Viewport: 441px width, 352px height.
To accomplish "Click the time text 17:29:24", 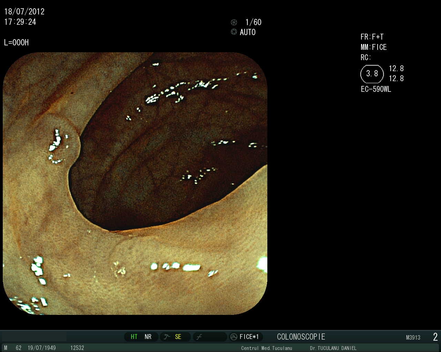I will 20,22.
